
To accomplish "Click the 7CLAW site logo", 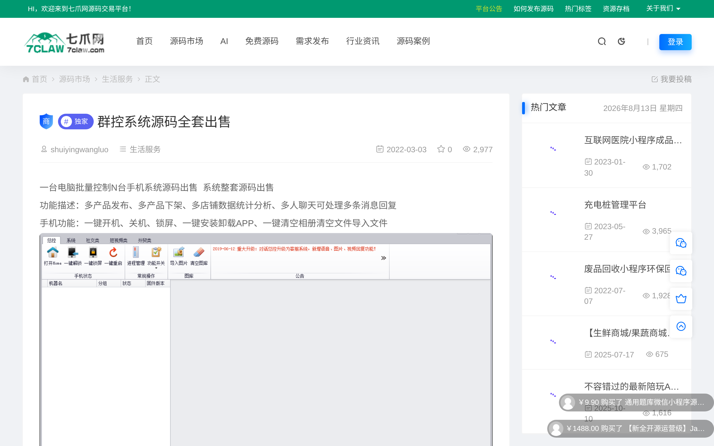I will pos(64,42).
